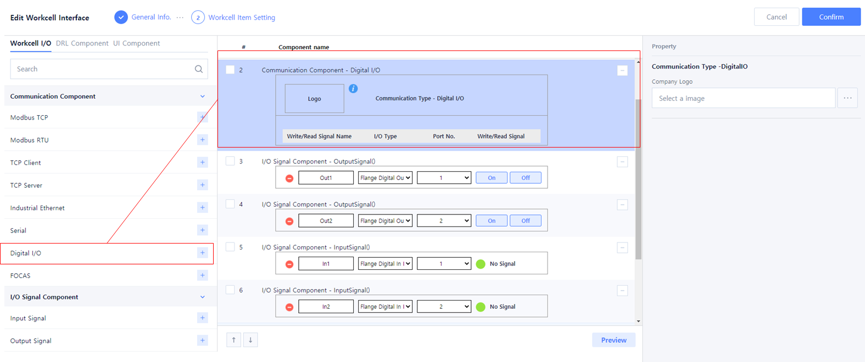Click the blue info icon beside Logo
The height and width of the screenshot is (362, 865).
click(x=353, y=88)
